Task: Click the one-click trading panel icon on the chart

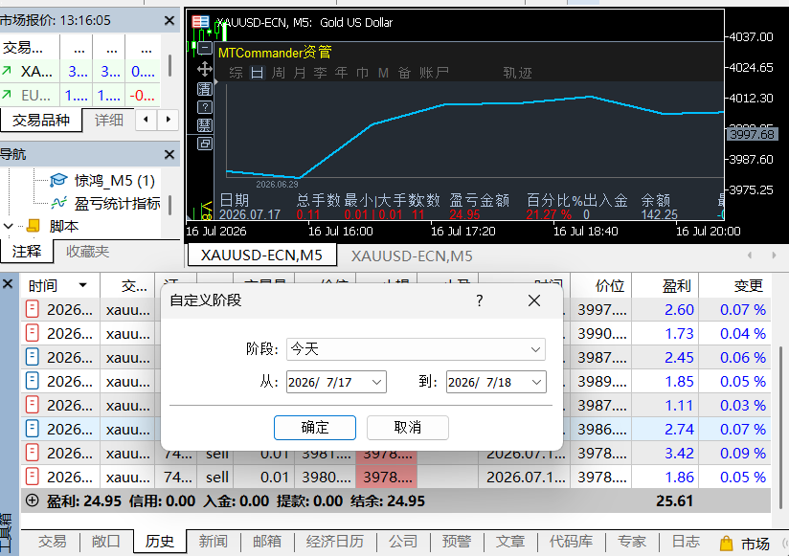Action: point(200,22)
